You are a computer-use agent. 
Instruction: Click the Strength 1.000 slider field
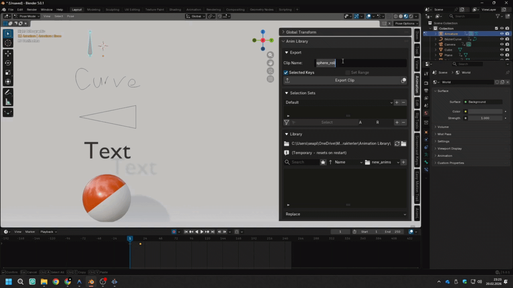pyautogui.click(x=485, y=118)
